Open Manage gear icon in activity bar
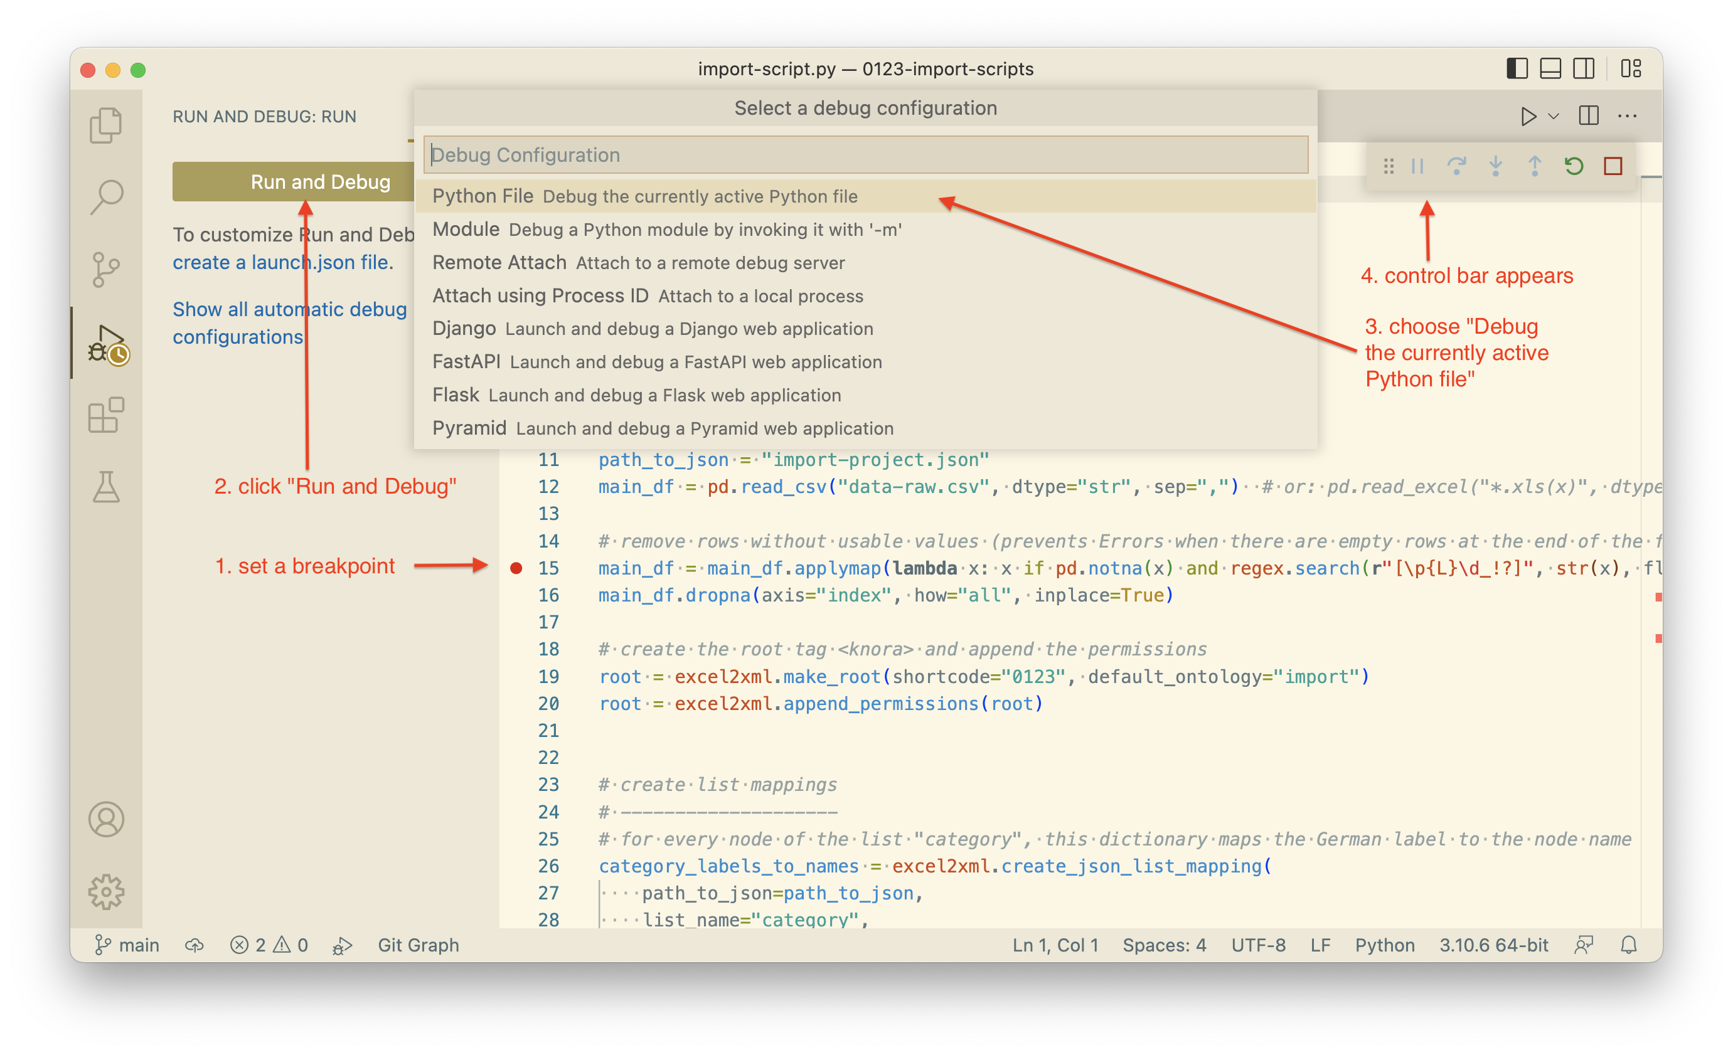Viewport: 1733px width, 1055px height. point(106,892)
